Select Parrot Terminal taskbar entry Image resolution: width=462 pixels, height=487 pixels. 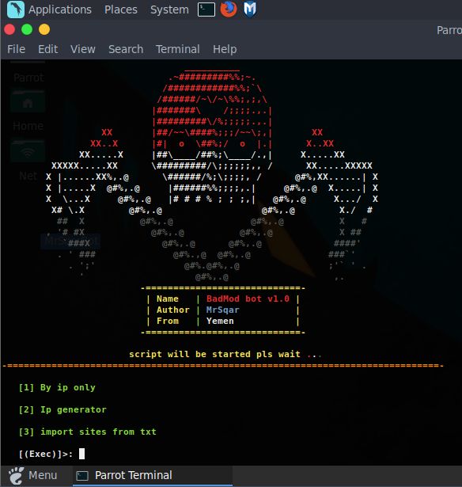point(153,475)
